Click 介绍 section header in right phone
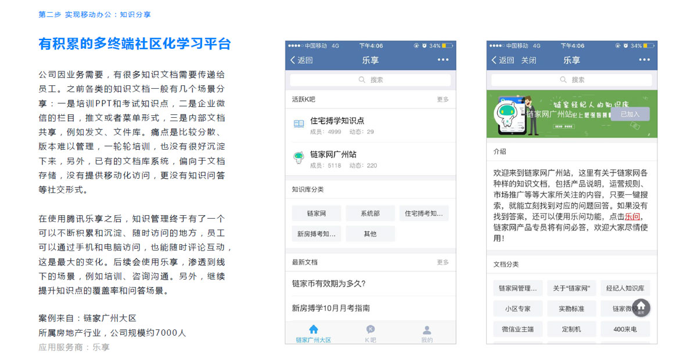This screenshot has width=694, height=363. coord(499,151)
